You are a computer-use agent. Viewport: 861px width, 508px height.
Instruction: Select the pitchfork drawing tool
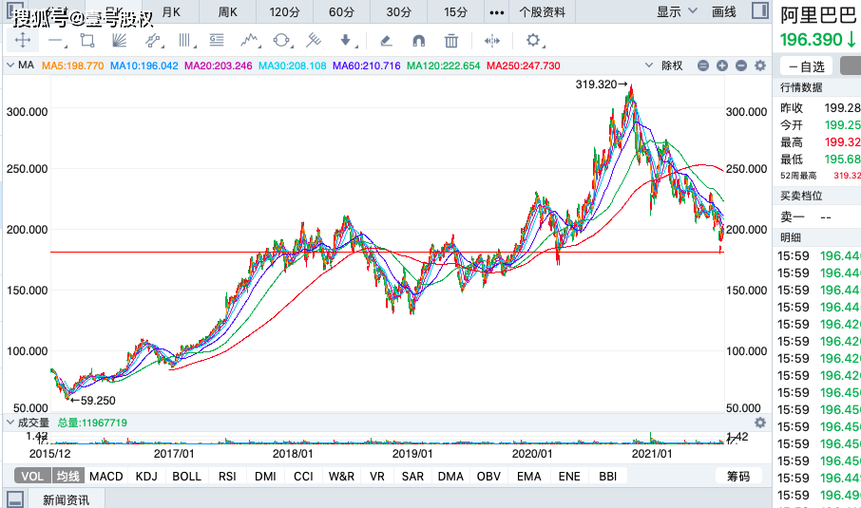314,40
